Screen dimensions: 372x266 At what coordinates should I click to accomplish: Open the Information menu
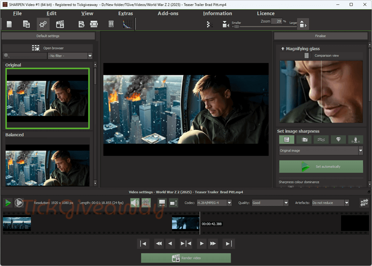coord(217,14)
